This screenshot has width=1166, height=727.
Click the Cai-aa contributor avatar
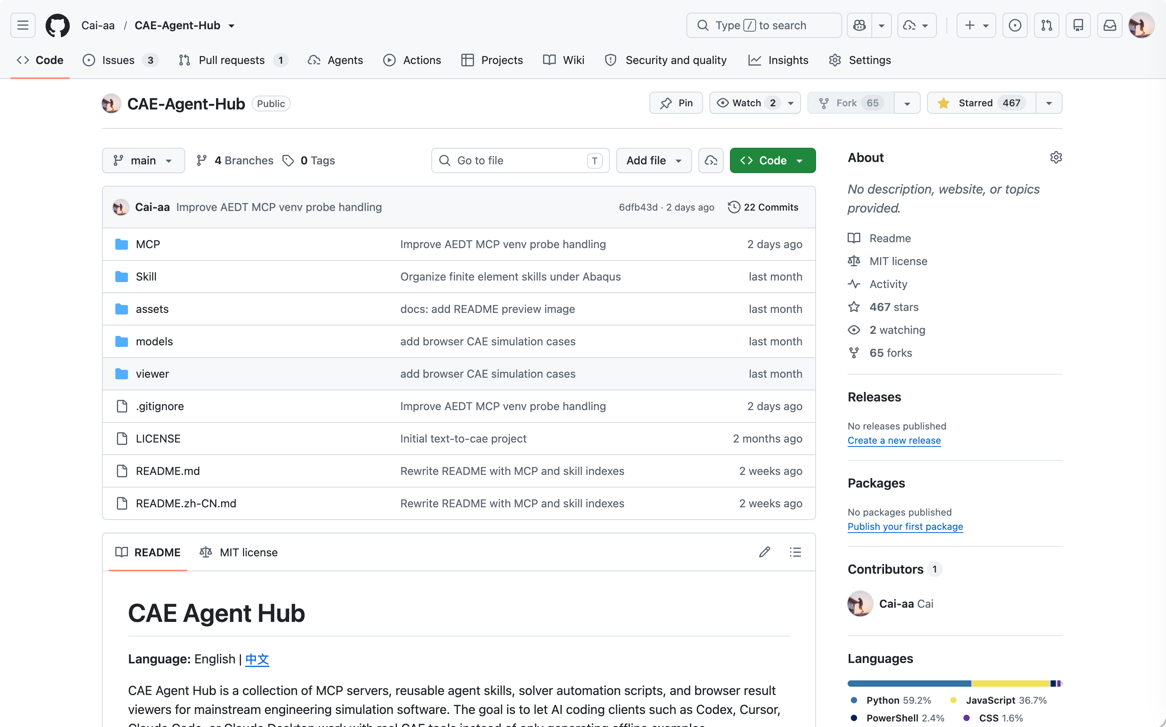860,603
